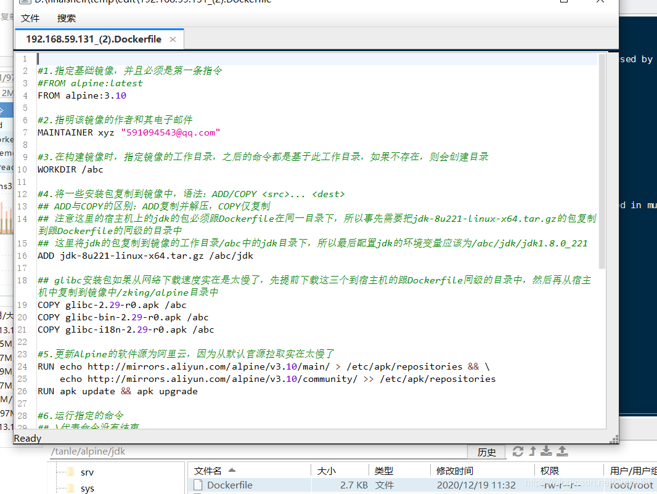
Task: Click the 2020/12/19 11:32 modified time cell
Action: click(x=476, y=485)
